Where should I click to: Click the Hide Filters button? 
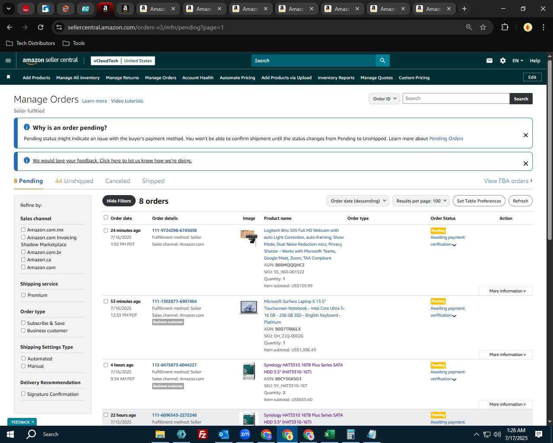click(119, 201)
